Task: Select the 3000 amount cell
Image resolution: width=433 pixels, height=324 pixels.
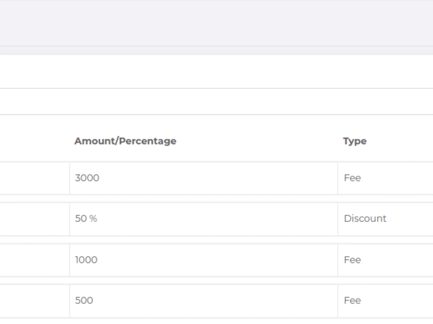Action: pos(204,178)
